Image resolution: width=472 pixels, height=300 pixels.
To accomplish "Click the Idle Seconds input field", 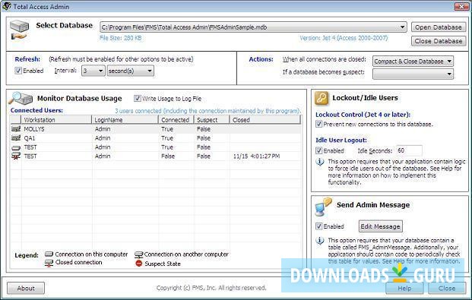I will pyautogui.click(x=409, y=150).
